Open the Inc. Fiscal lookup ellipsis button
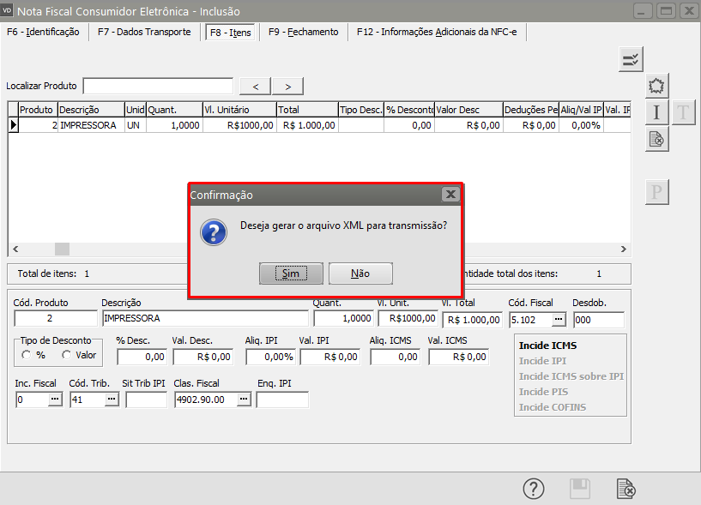The image size is (701, 505). 55,400
